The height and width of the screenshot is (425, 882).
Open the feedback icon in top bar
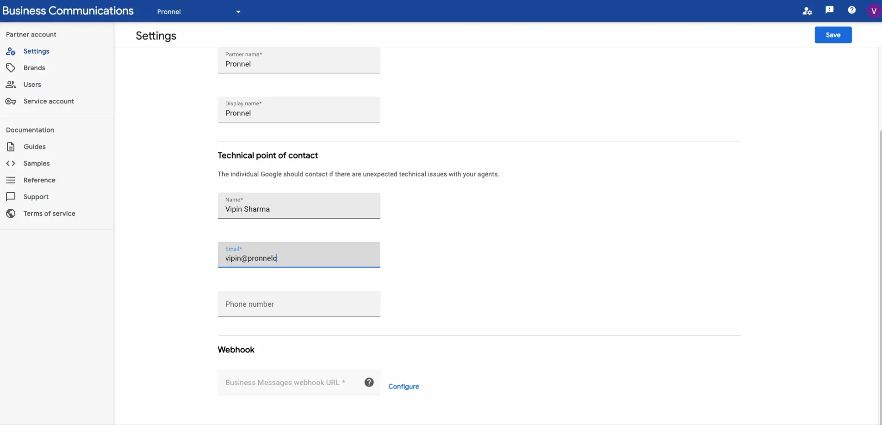[829, 10]
